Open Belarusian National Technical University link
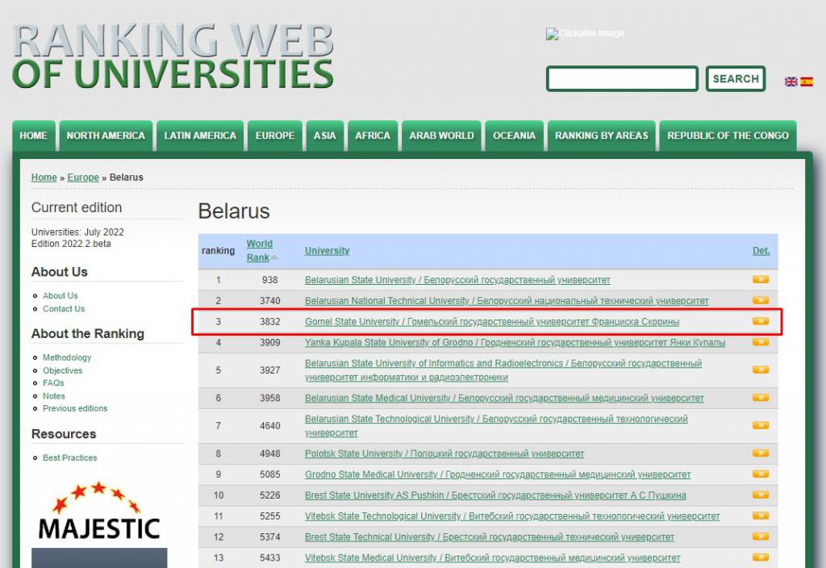 (x=507, y=301)
